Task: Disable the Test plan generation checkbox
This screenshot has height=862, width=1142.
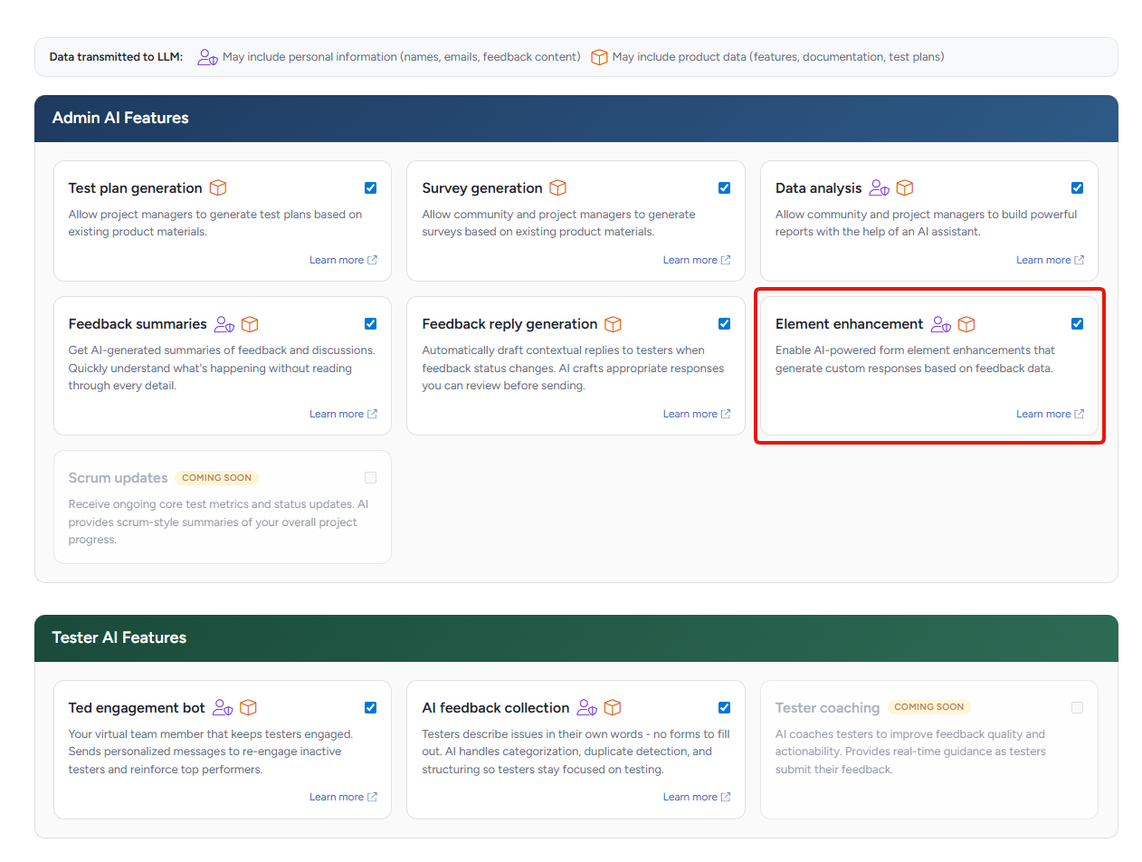Action: [x=371, y=188]
